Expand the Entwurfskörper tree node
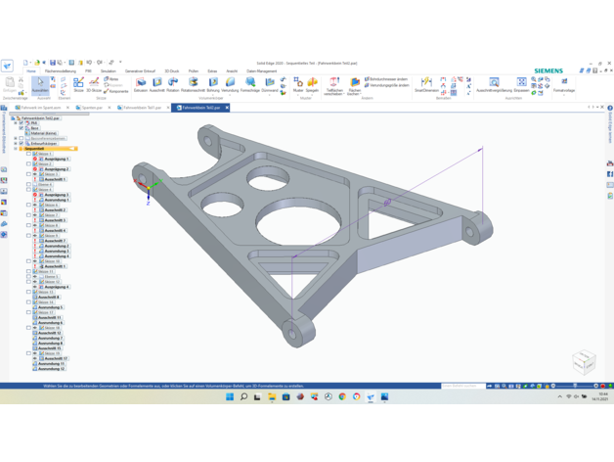 point(16,143)
